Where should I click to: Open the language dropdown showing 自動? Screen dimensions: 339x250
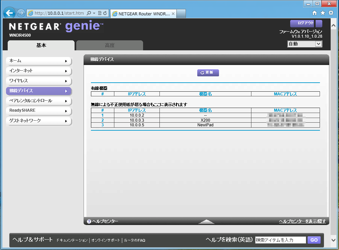tap(304, 44)
